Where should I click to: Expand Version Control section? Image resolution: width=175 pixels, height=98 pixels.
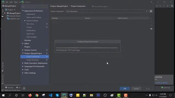pyautogui.click(x=23, y=50)
